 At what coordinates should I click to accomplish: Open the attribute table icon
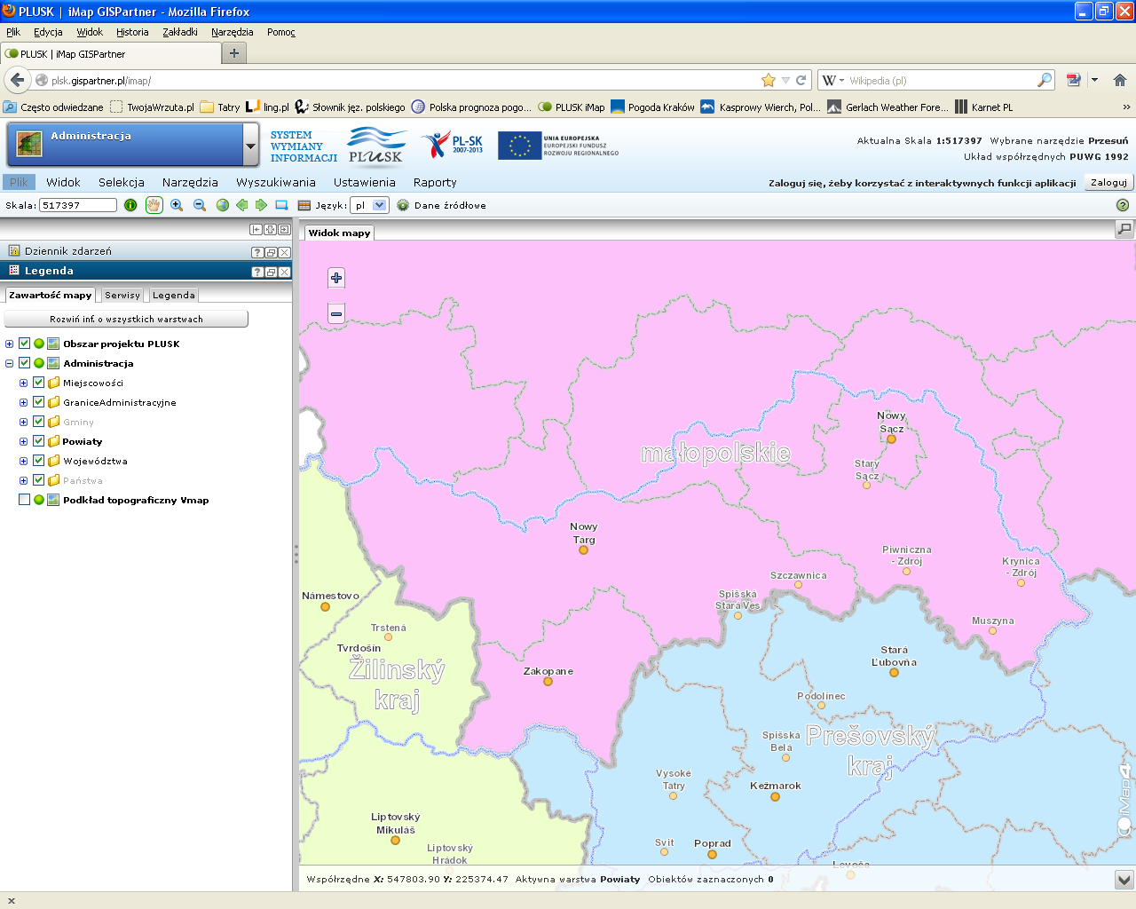pyautogui.click(x=304, y=205)
